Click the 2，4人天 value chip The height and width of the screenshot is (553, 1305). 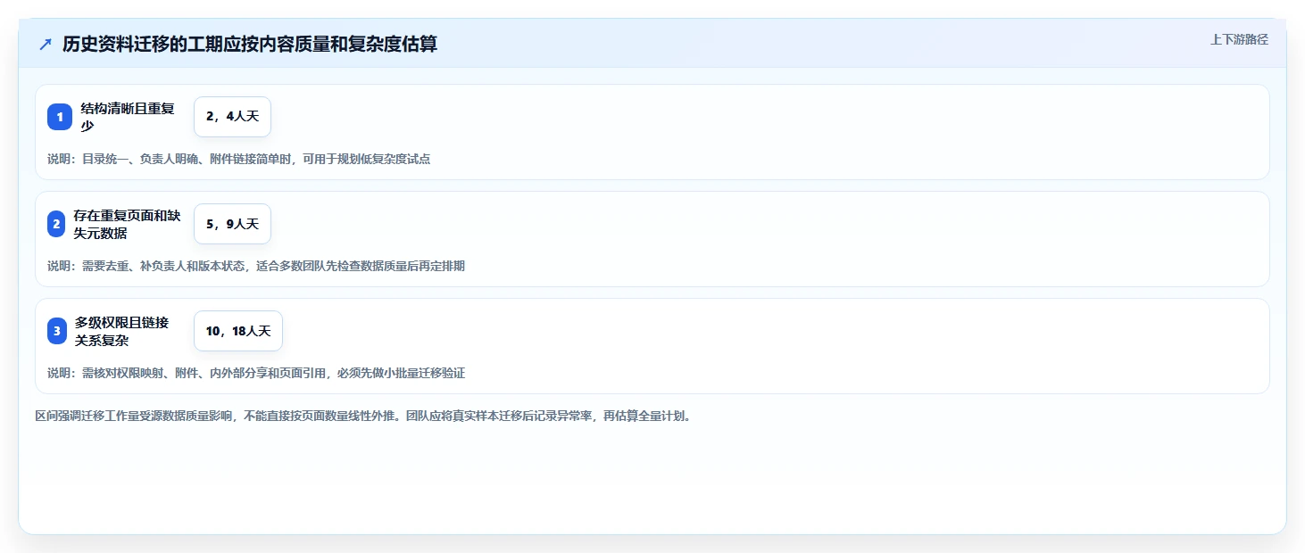pos(232,117)
